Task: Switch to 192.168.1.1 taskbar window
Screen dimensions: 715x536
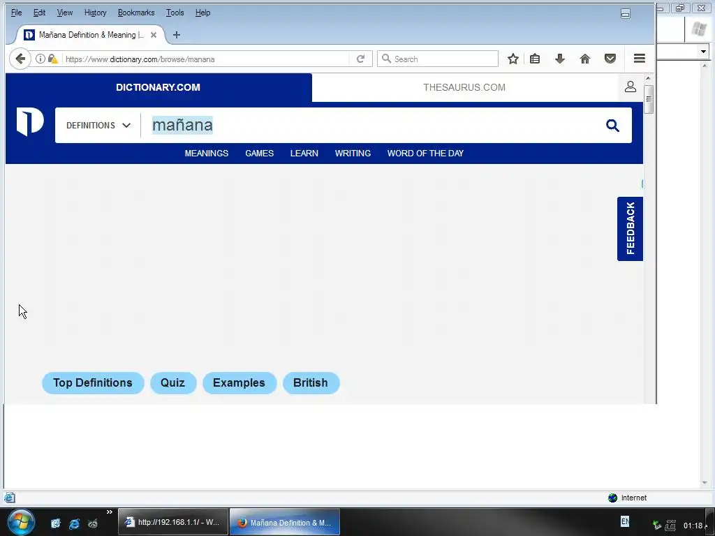Action: click(x=173, y=522)
